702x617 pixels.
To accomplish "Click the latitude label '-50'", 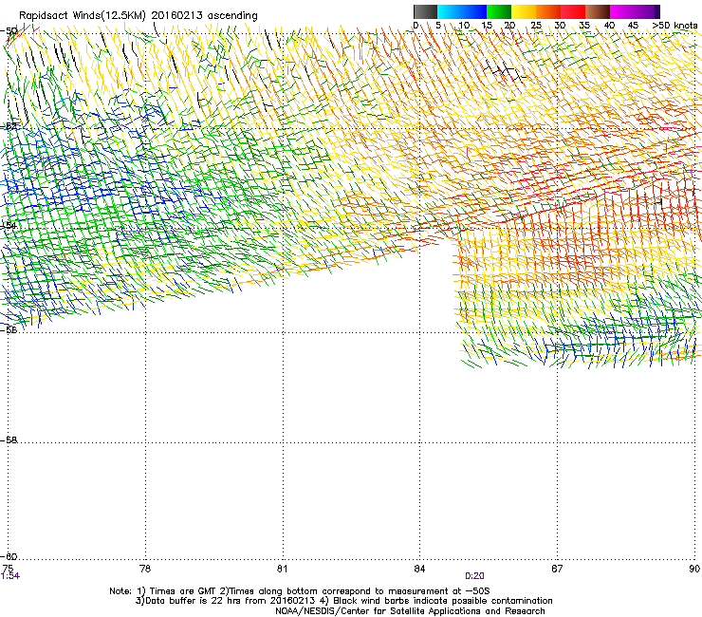I will (x=9, y=31).
